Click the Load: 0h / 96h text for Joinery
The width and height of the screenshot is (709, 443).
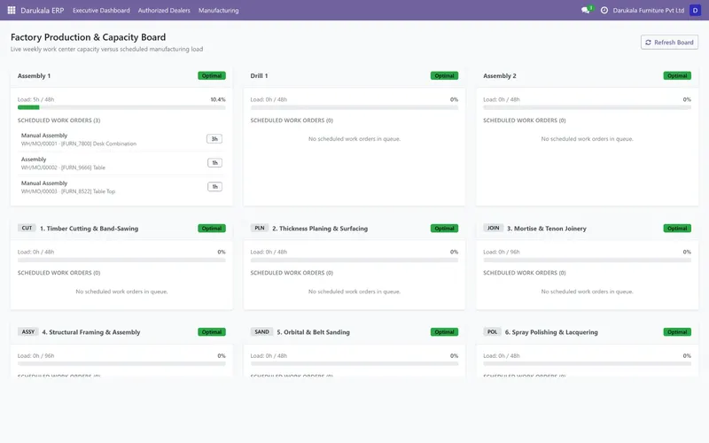click(x=502, y=252)
